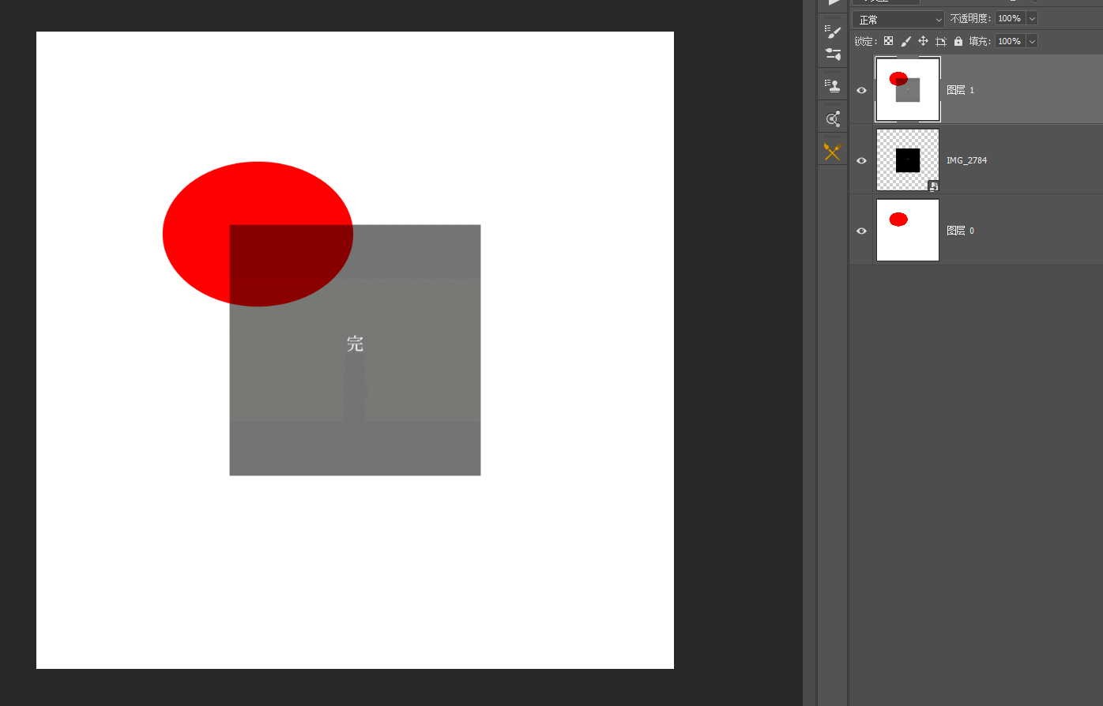Screen dimensions: 1103x706
Task: Expand the 填充 fill dropdown arrow
Action: 1032,41
